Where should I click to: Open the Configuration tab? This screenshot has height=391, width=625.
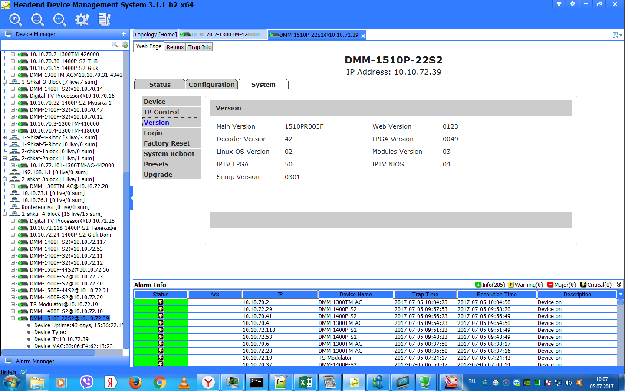(211, 85)
